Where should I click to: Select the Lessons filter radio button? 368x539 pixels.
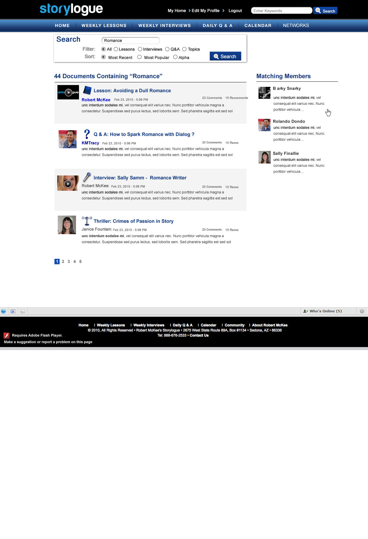pyautogui.click(x=116, y=49)
